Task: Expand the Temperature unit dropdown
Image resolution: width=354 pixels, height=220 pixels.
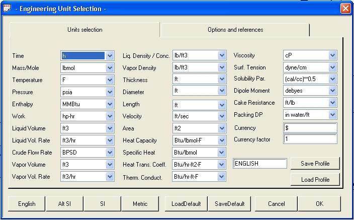Action: click(x=110, y=80)
